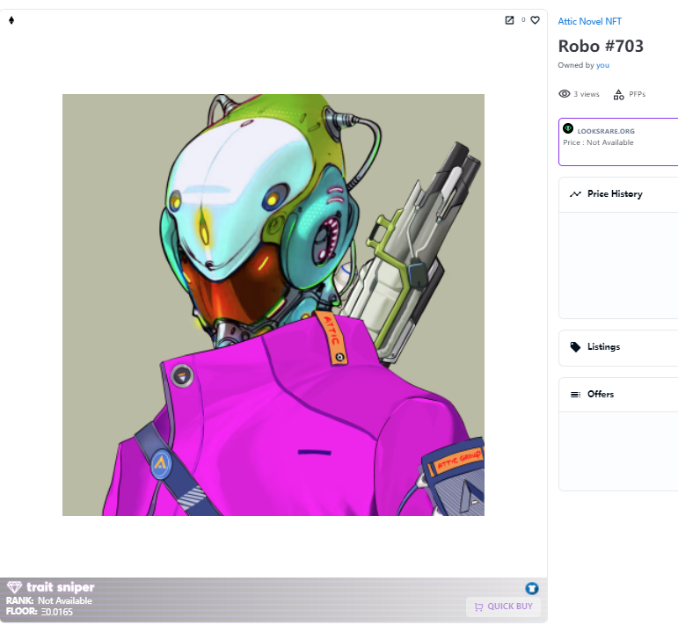Image resolution: width=678 pixels, height=625 pixels.
Task: Click the Listings tag icon
Action: point(575,347)
